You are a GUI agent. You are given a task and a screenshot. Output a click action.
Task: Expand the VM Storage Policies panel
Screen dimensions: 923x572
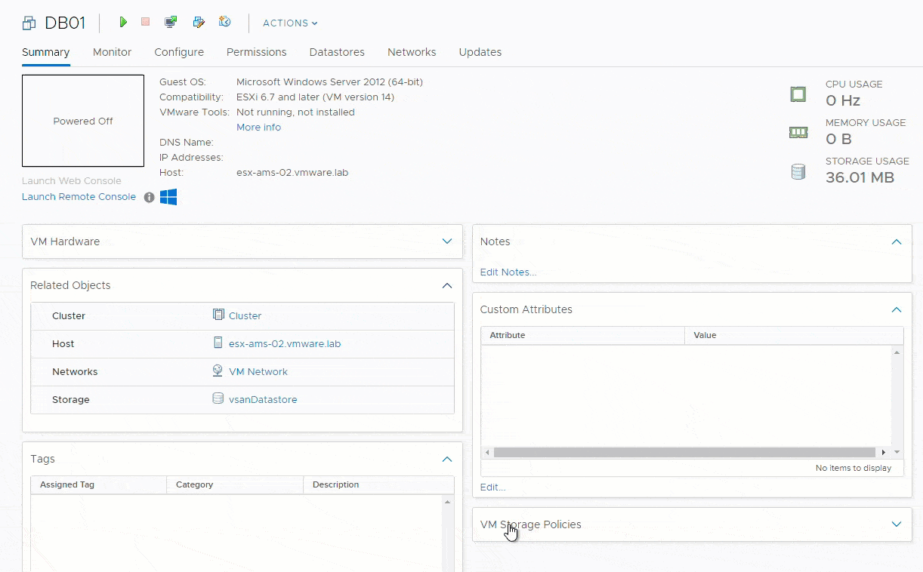pyautogui.click(x=897, y=524)
